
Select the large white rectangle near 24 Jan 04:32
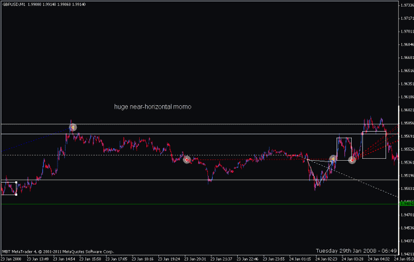point(374,145)
